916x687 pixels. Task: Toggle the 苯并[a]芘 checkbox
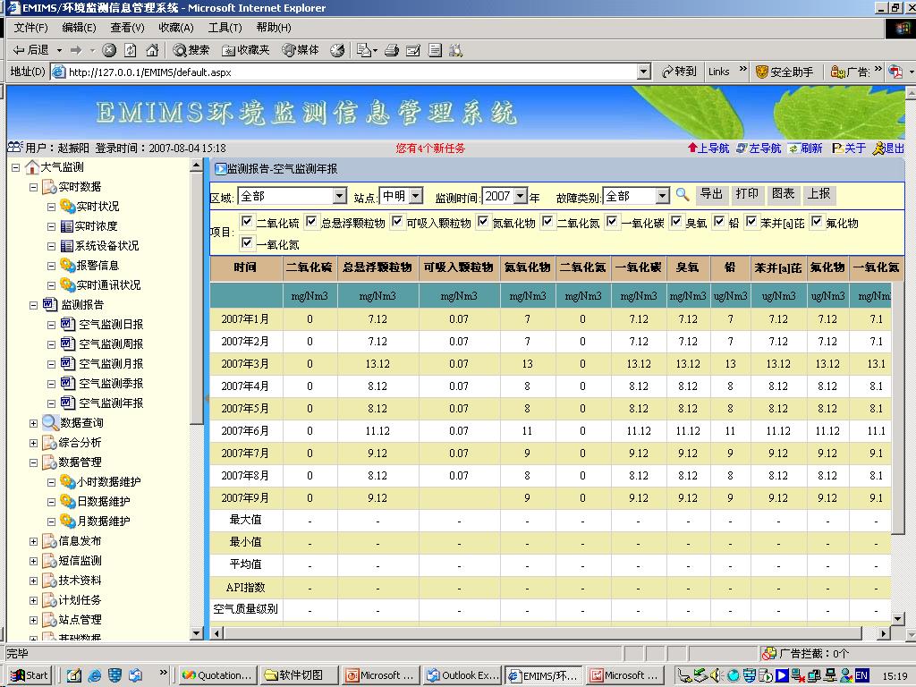tap(751, 222)
